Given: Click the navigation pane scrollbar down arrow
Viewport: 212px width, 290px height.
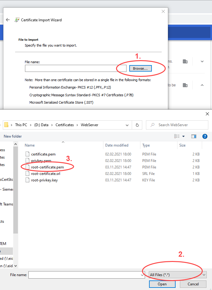Looking at the screenshot, I should click(16, 265).
